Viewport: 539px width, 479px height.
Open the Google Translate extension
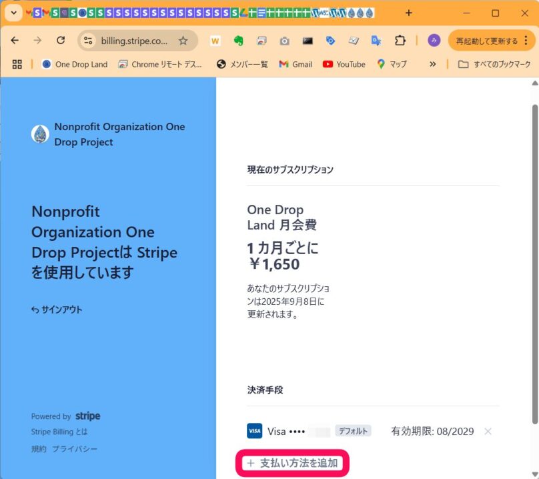[376, 41]
